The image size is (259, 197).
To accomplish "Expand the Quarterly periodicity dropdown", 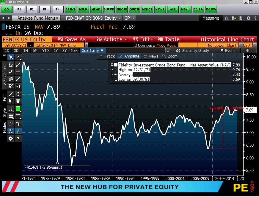I will (x=92, y=50).
